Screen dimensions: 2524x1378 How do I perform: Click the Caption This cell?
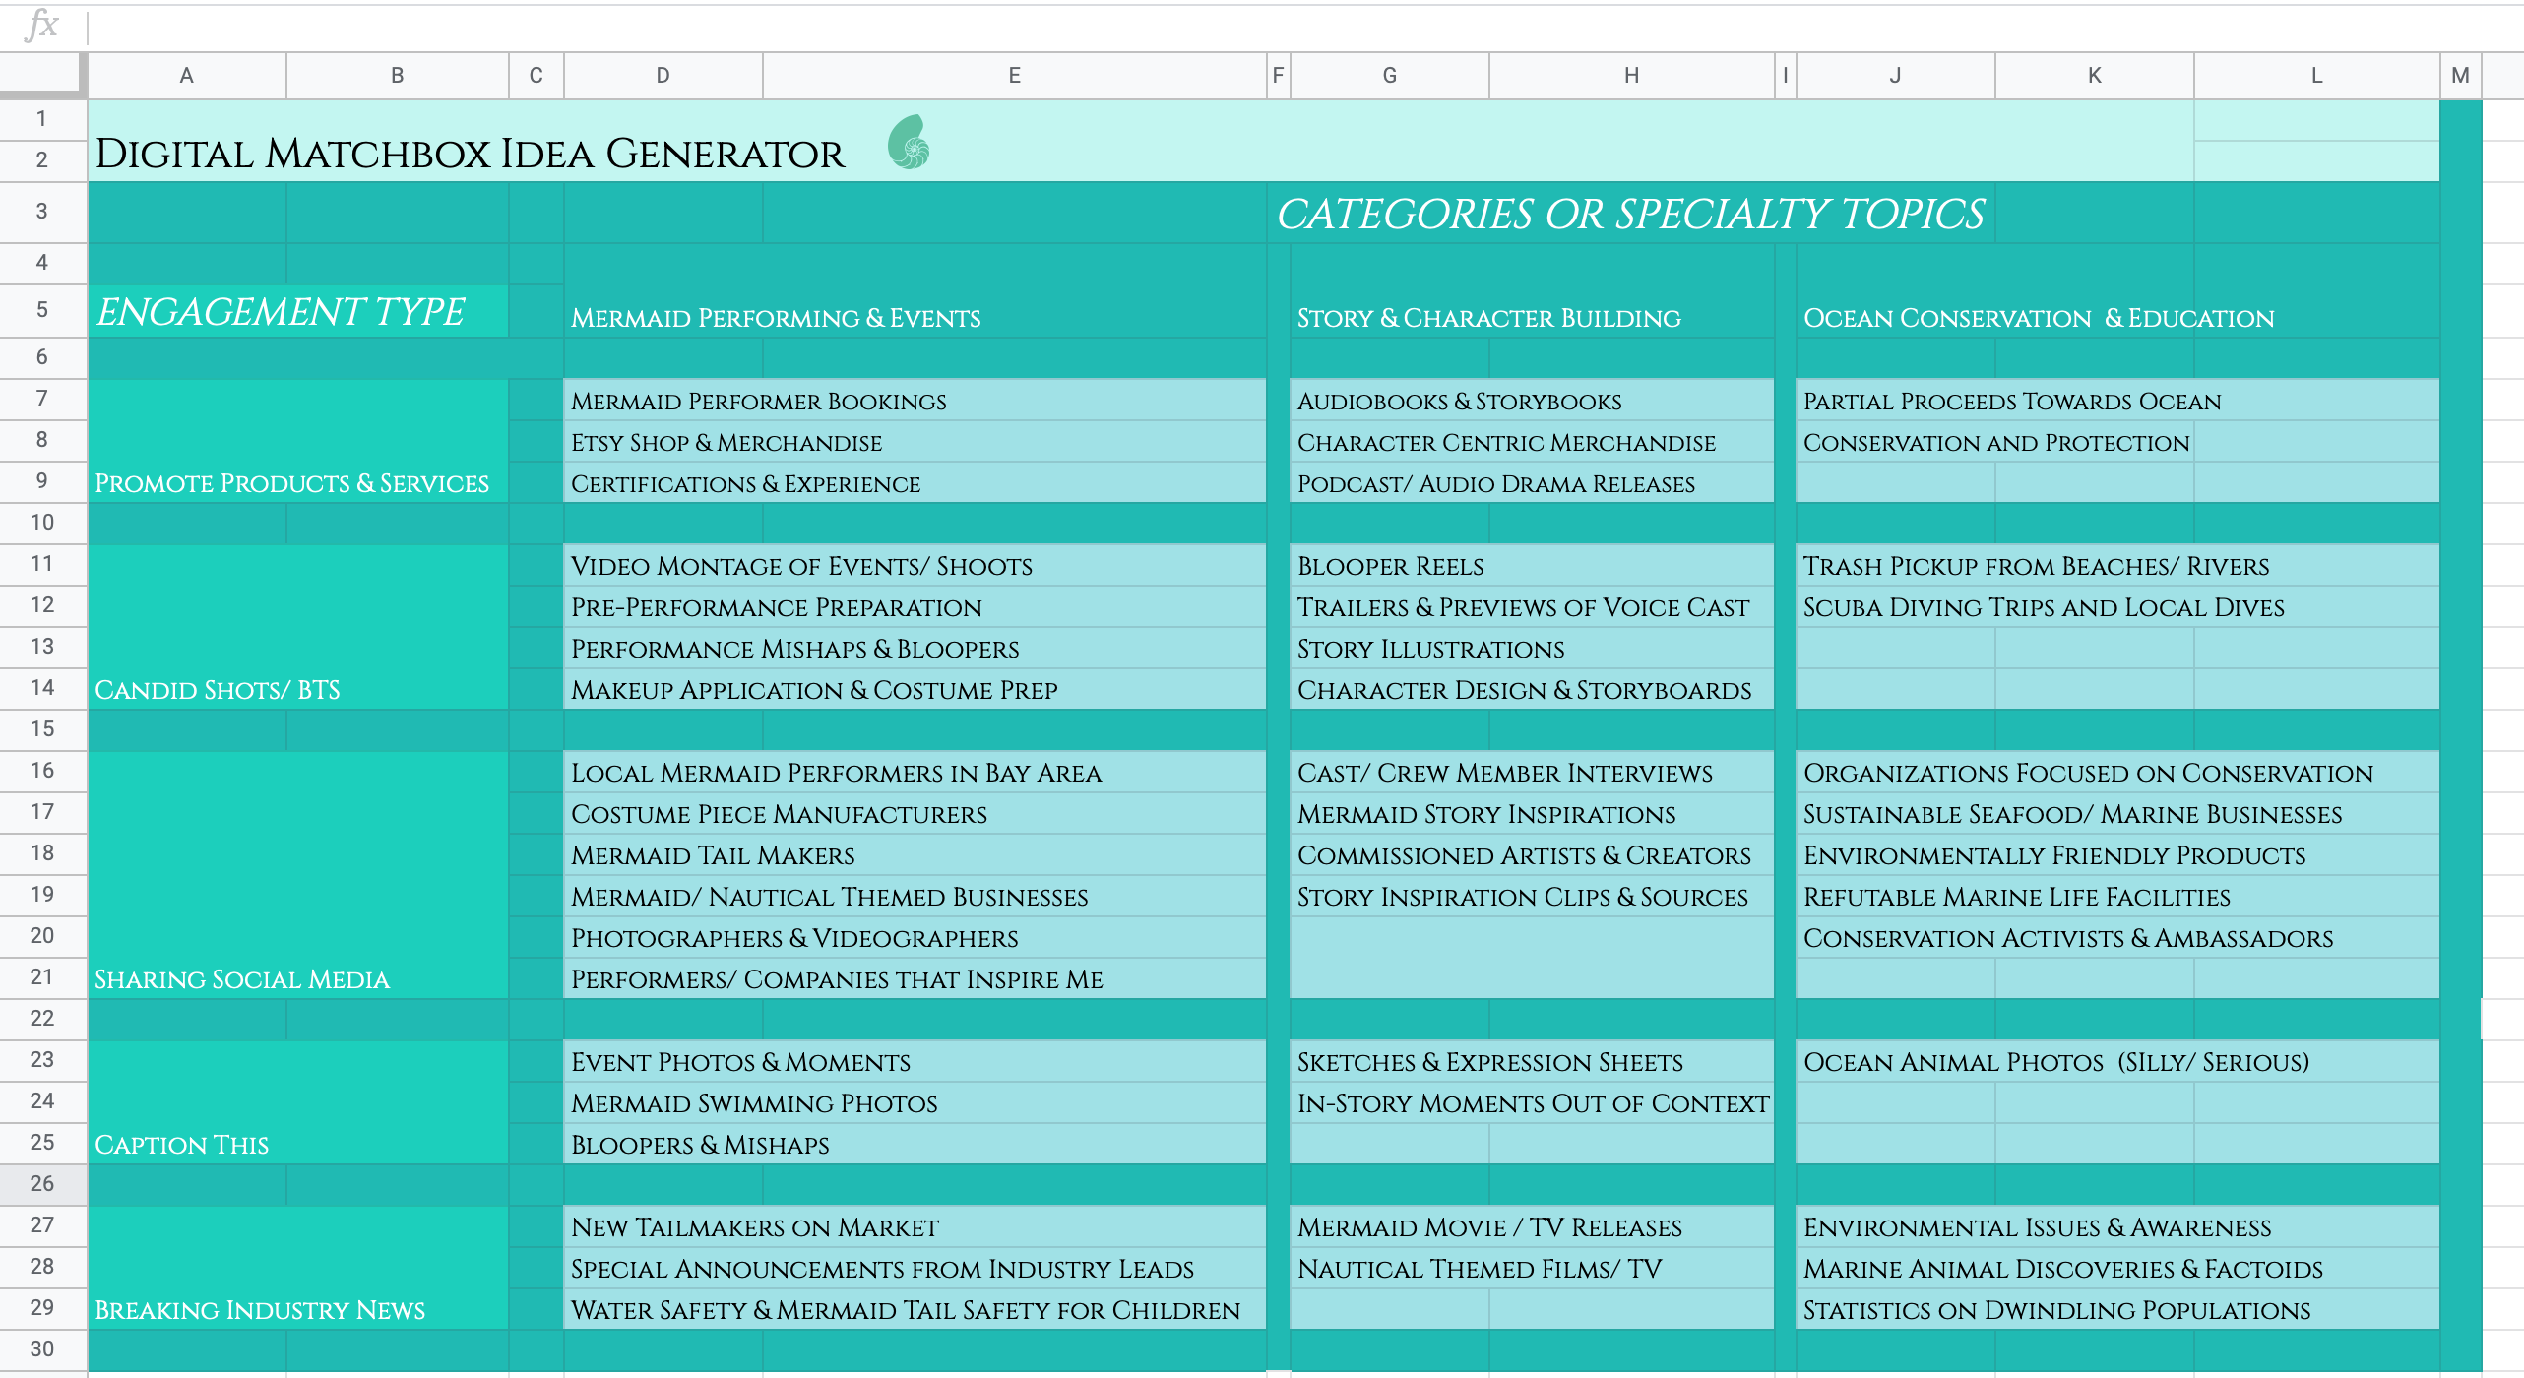[298, 1103]
